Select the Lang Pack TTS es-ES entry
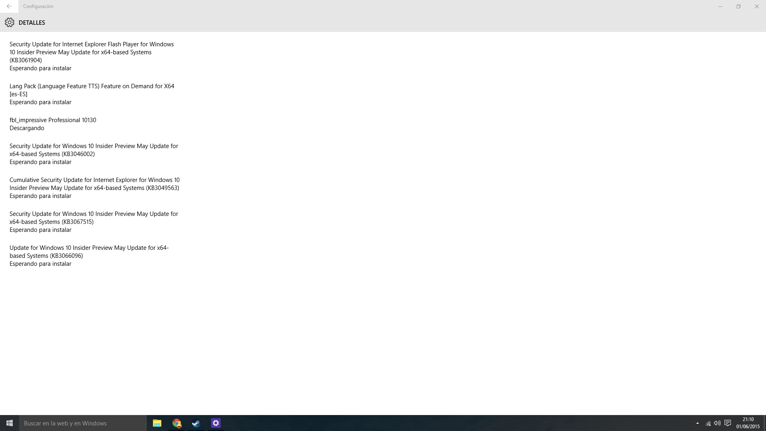Viewport: 766px width, 431px height. tap(92, 90)
